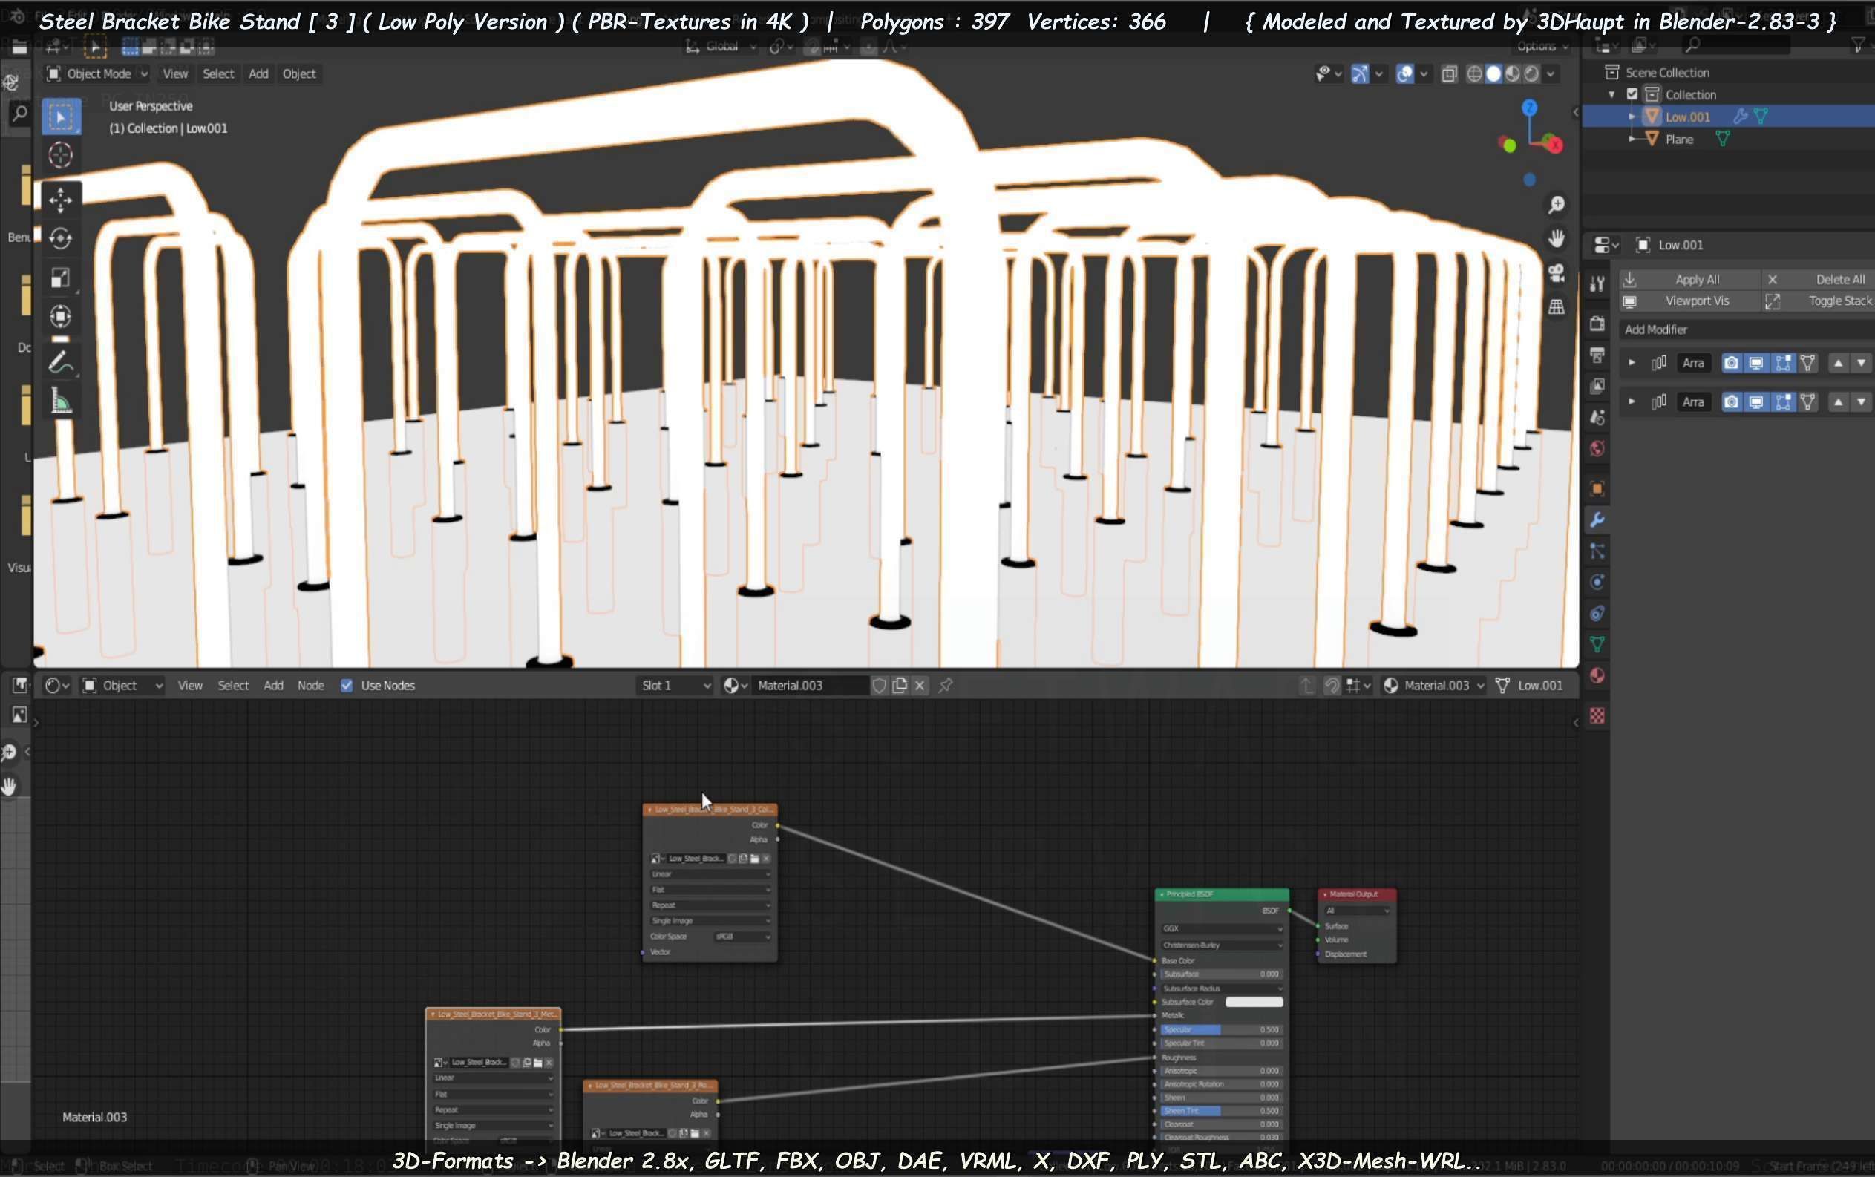Uncheck the Use Nodes checkbox
This screenshot has width=1875, height=1177.
(347, 686)
